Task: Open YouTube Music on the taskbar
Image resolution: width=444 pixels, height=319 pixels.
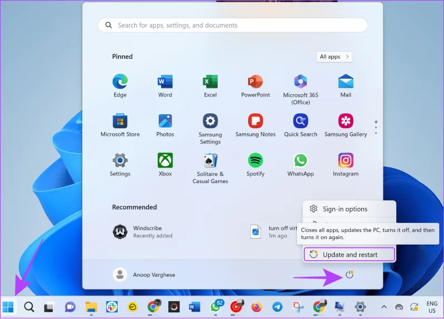Action: coord(236,307)
